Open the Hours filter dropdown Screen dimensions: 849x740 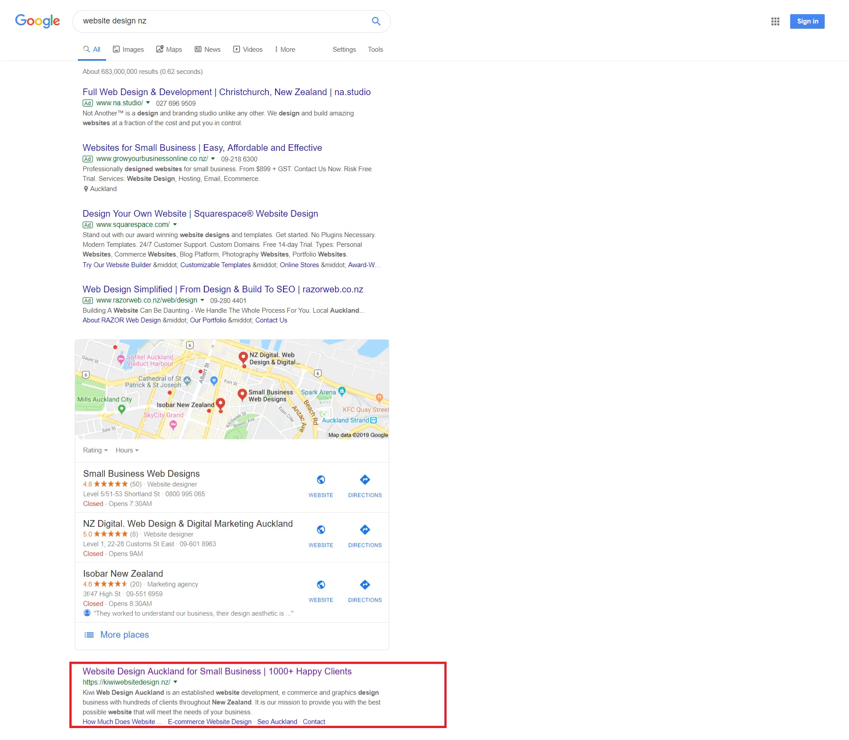(127, 450)
